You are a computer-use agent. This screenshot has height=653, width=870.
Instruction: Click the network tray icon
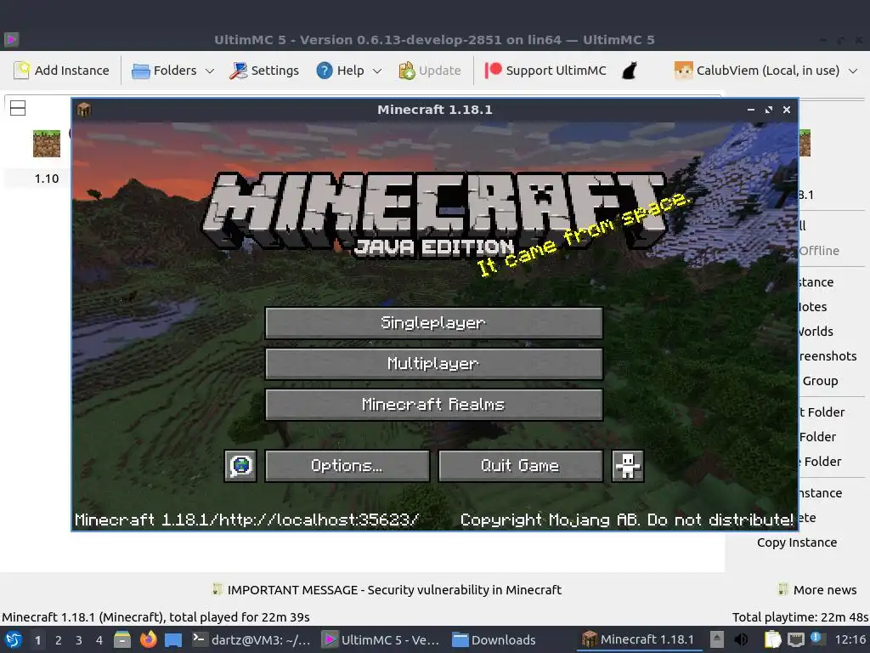click(796, 639)
